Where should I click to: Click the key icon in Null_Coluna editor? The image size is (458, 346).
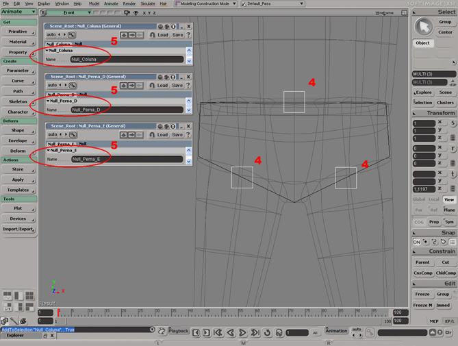[x=71, y=35]
